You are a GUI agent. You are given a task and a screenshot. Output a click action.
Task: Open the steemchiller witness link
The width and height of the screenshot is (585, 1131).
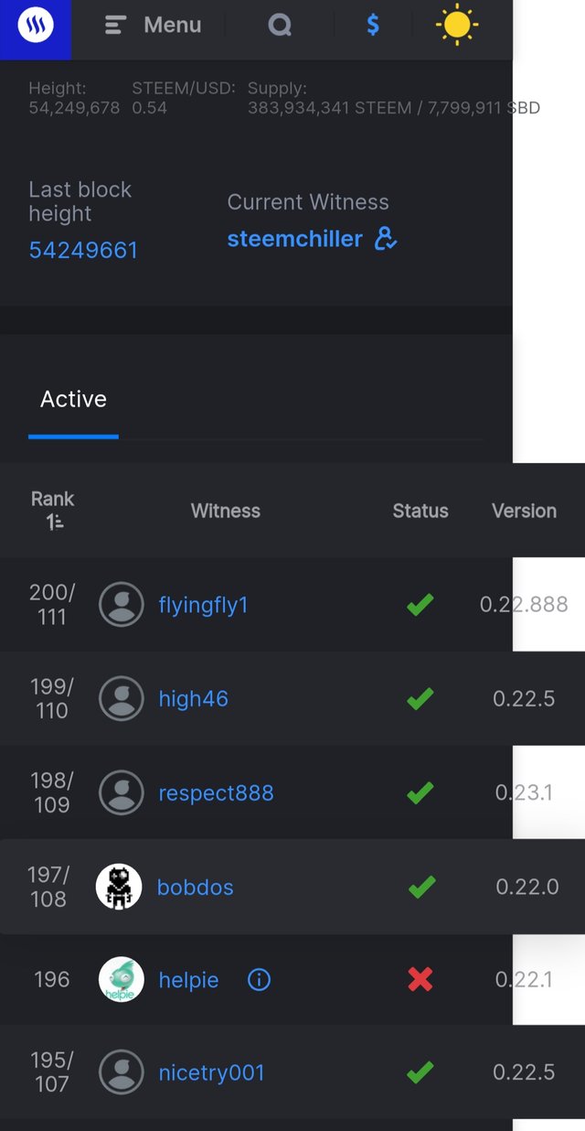point(294,239)
